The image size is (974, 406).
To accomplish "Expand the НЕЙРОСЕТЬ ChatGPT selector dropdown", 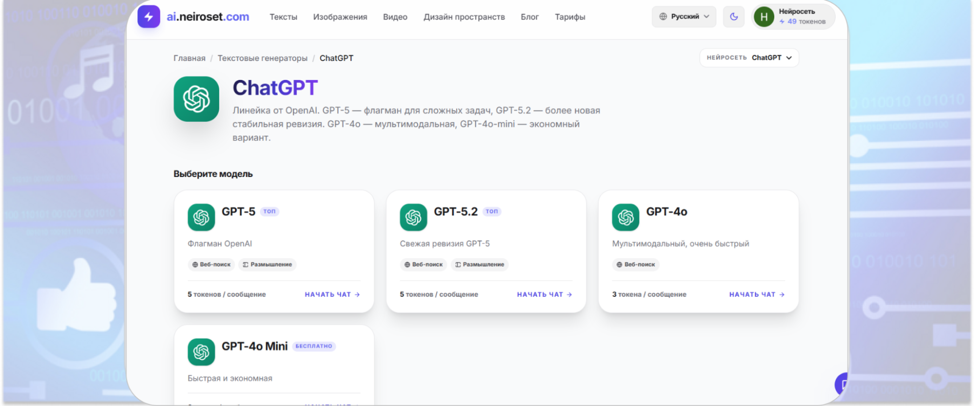I will (749, 58).
